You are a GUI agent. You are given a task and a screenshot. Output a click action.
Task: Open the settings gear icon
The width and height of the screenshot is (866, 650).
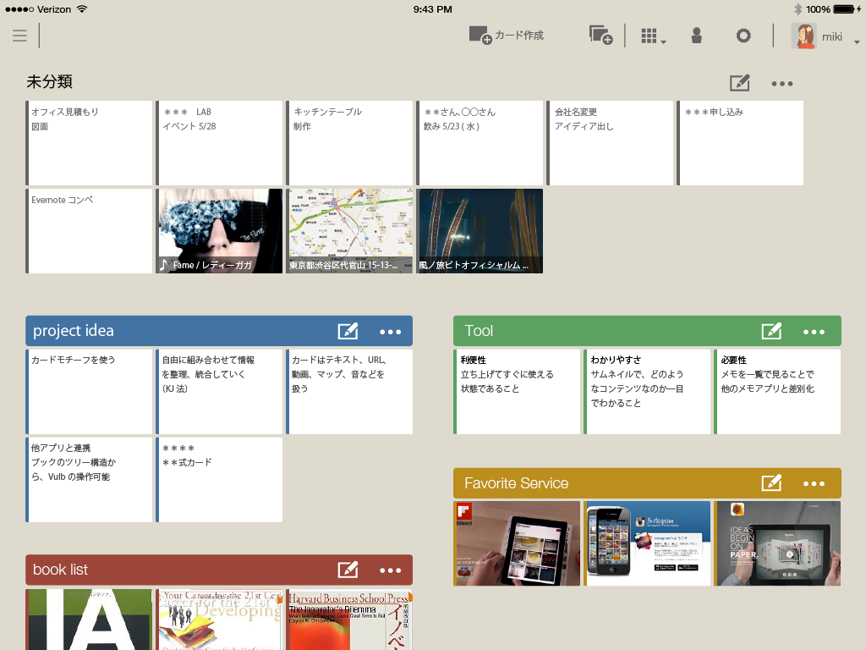pyautogui.click(x=743, y=36)
